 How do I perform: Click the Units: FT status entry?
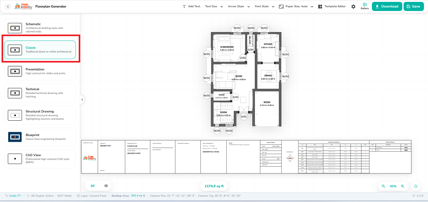pos(13,196)
